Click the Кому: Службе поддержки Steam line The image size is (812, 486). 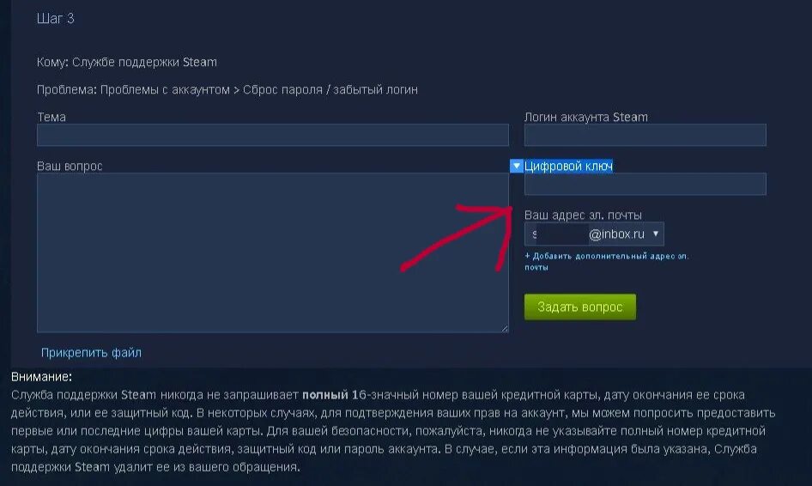click(127, 62)
